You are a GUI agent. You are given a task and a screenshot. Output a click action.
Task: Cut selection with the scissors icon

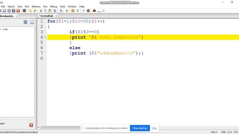pos(41,11)
